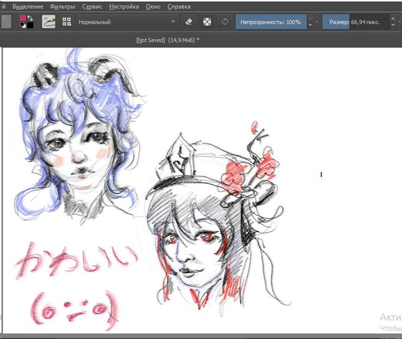Click the Непрозрачность opacity slider
This screenshot has width=402, height=339.
[271, 22]
